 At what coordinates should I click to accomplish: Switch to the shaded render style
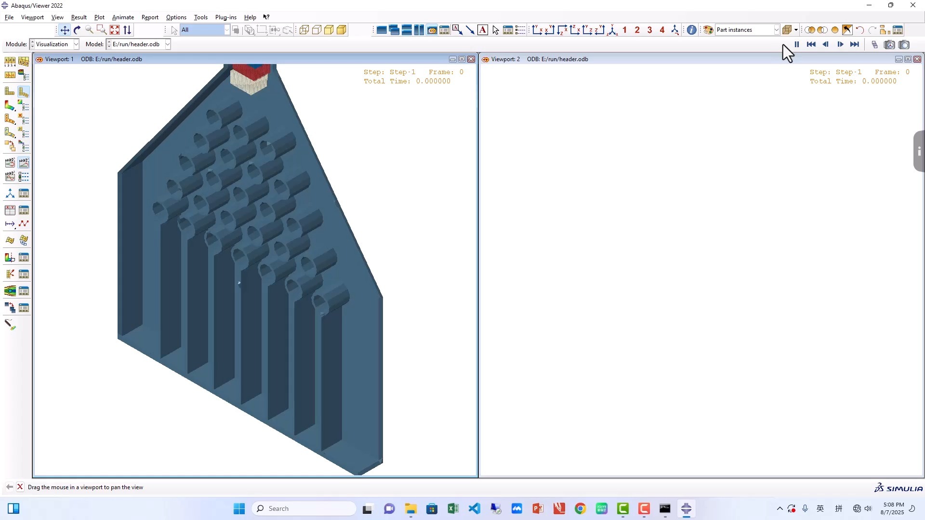point(330,29)
